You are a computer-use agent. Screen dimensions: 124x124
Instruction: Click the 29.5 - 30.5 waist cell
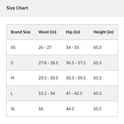pyautogui.click(x=48, y=78)
